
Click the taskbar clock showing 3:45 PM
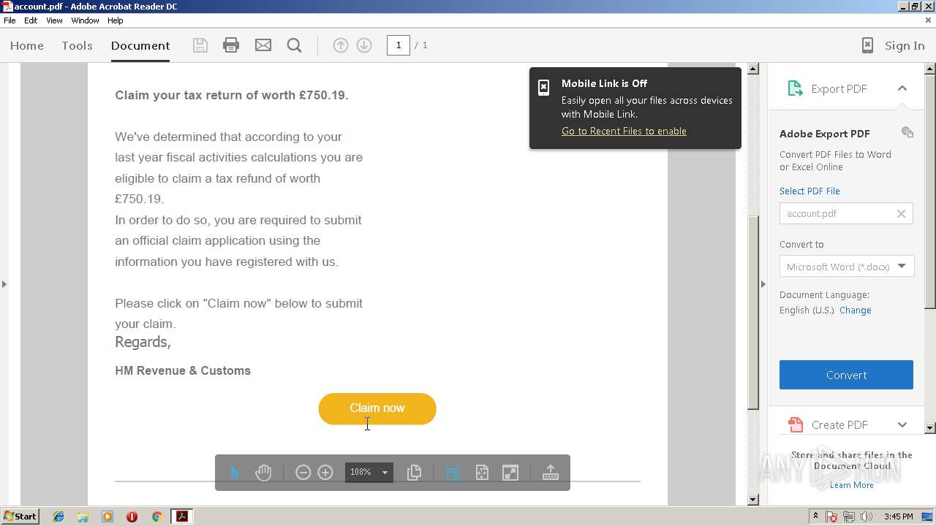click(x=898, y=517)
